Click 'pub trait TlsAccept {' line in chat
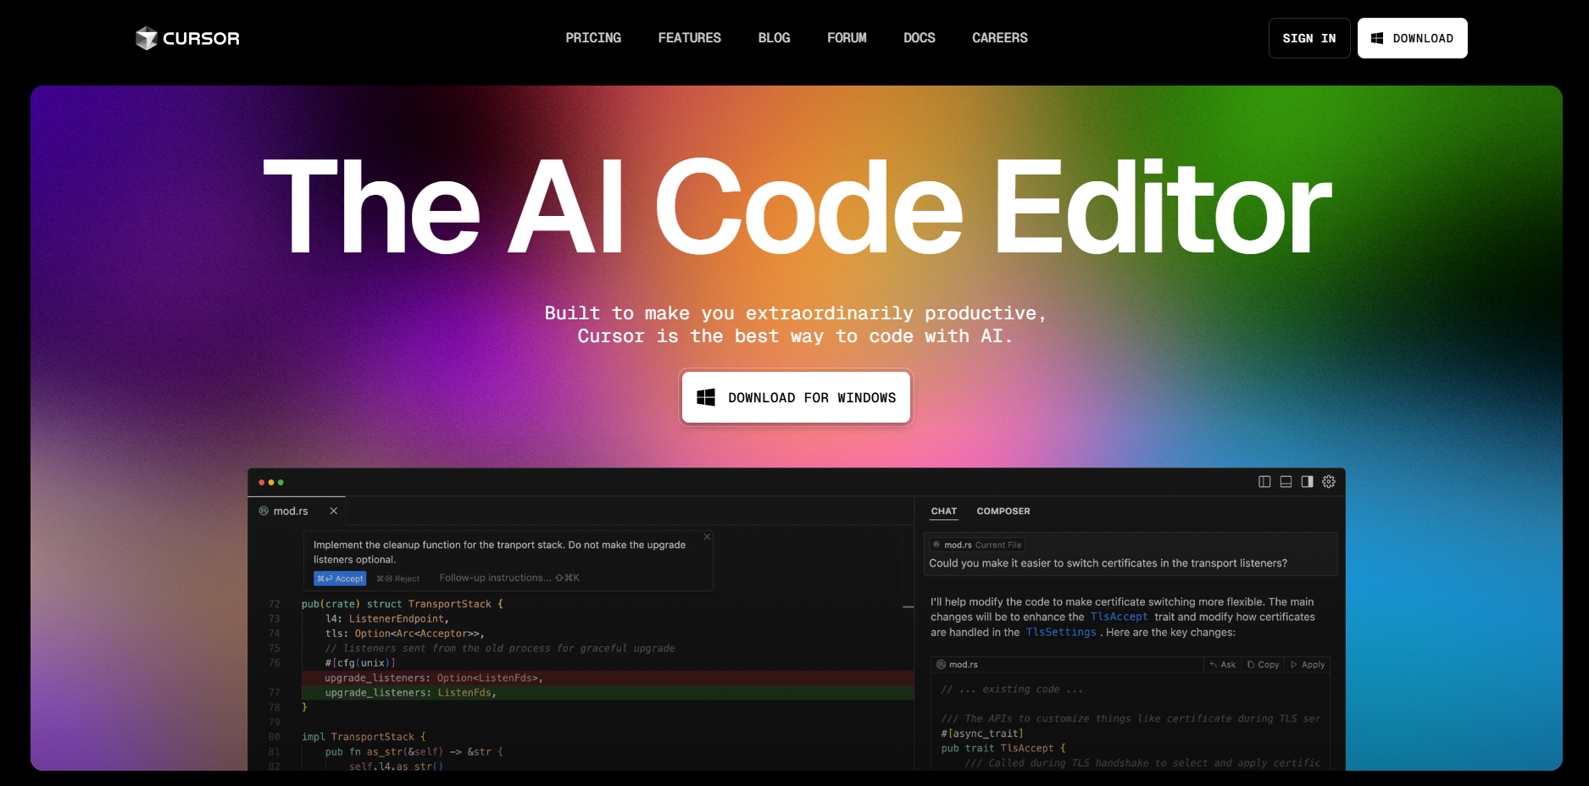The width and height of the screenshot is (1589, 786). point(1003,748)
